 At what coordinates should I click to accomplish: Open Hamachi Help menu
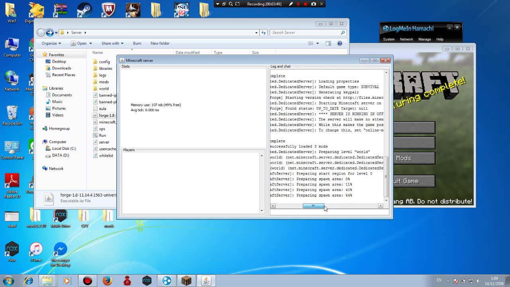point(439,39)
